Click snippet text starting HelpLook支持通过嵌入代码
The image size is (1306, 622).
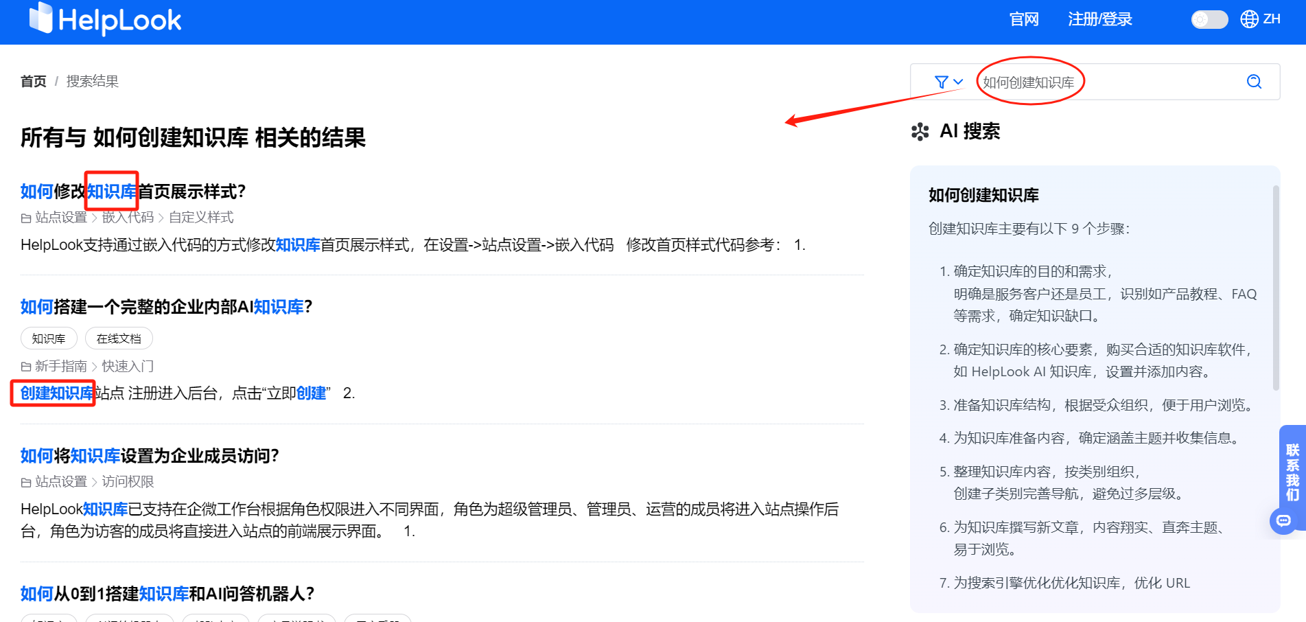[x=413, y=245]
